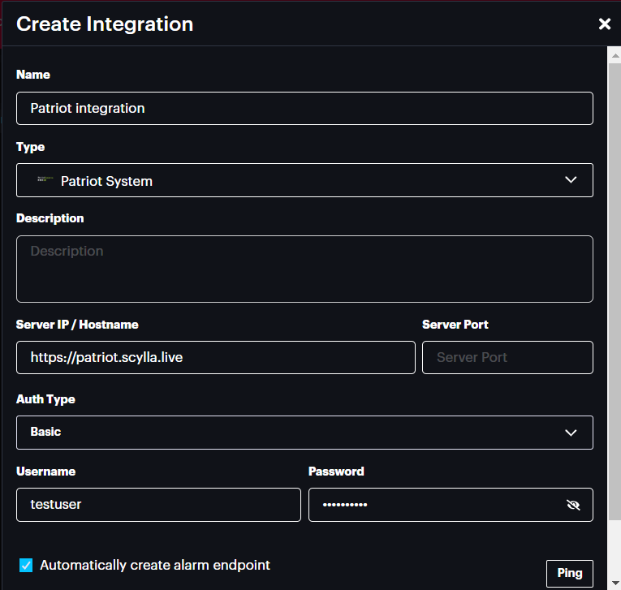
Task: Tick the alarm endpoint checkbox
Action: [x=26, y=565]
